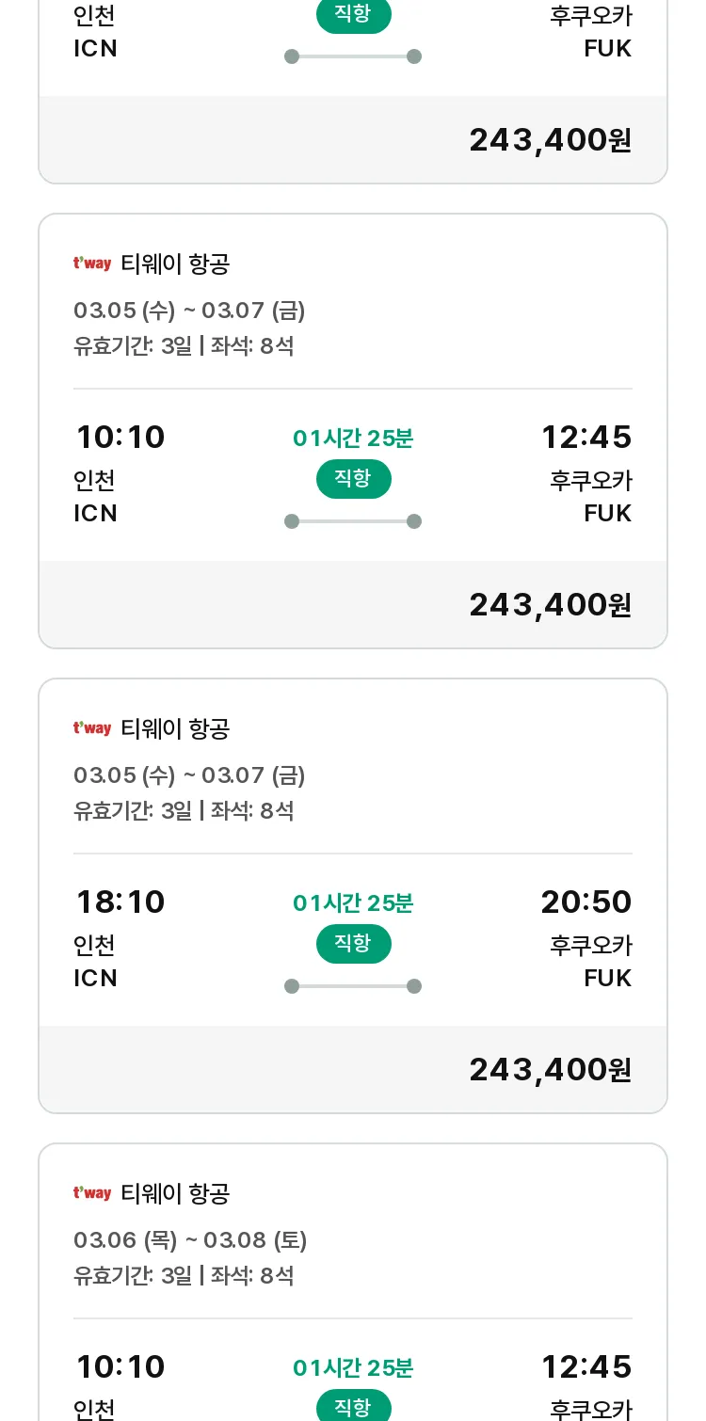Choose the 243,400원 fare for 10:10 departure
The image size is (706, 1421).
coord(551,605)
